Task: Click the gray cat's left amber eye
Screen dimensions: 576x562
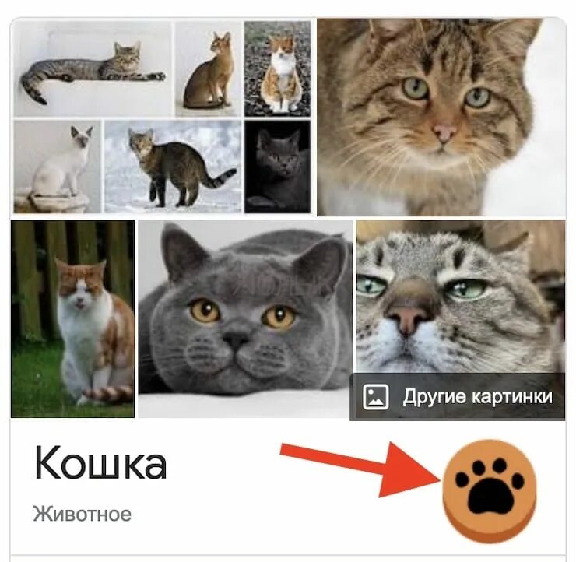Action: pyautogui.click(x=205, y=311)
